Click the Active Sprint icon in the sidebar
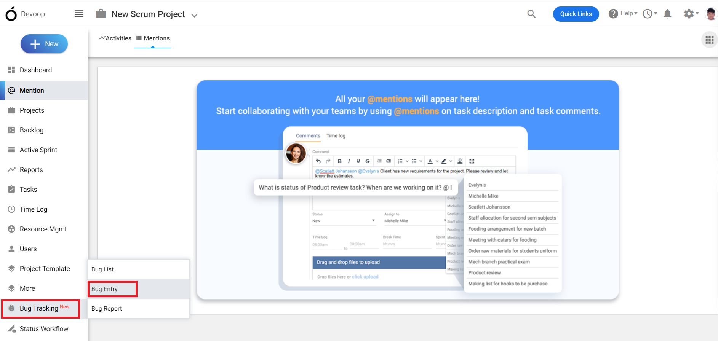The height and width of the screenshot is (341, 718). pos(11,150)
